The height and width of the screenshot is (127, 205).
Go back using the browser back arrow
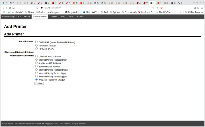3,8
